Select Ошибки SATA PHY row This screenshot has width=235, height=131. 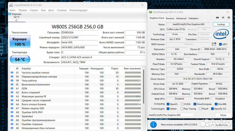(x=76, y=112)
